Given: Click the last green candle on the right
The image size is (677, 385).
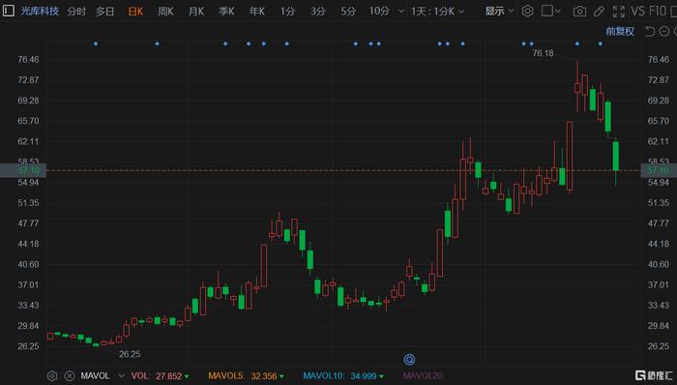Looking at the screenshot, I should click(616, 156).
